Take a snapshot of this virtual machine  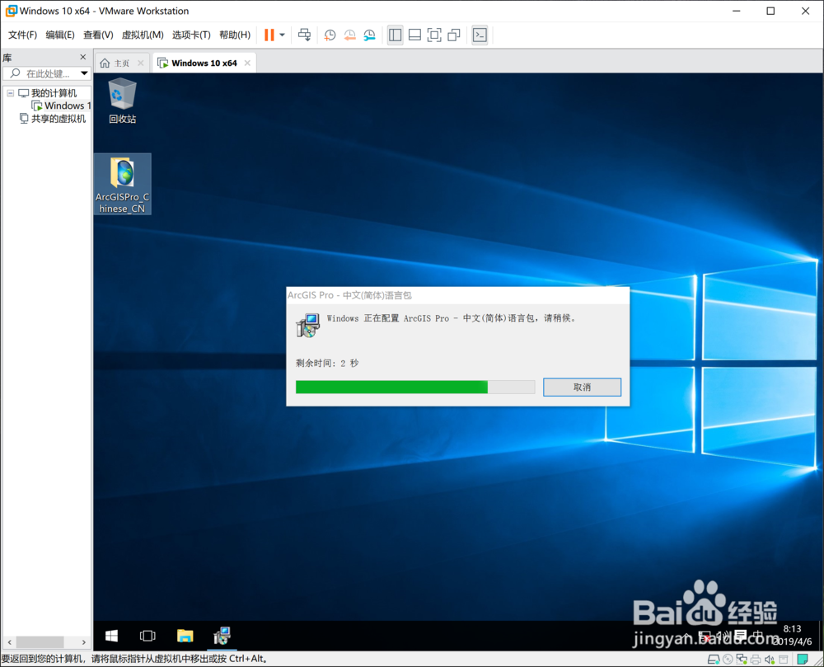click(x=330, y=35)
